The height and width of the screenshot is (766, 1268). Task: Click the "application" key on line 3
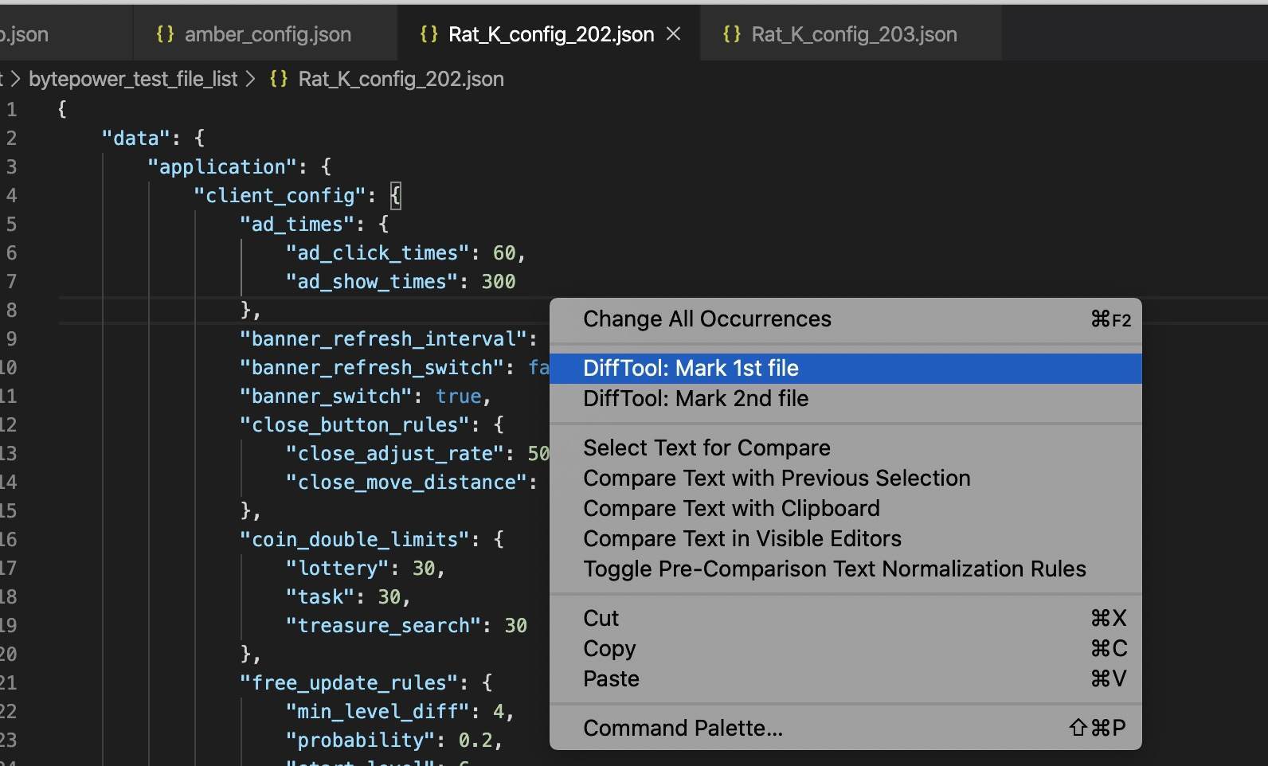click(x=222, y=166)
